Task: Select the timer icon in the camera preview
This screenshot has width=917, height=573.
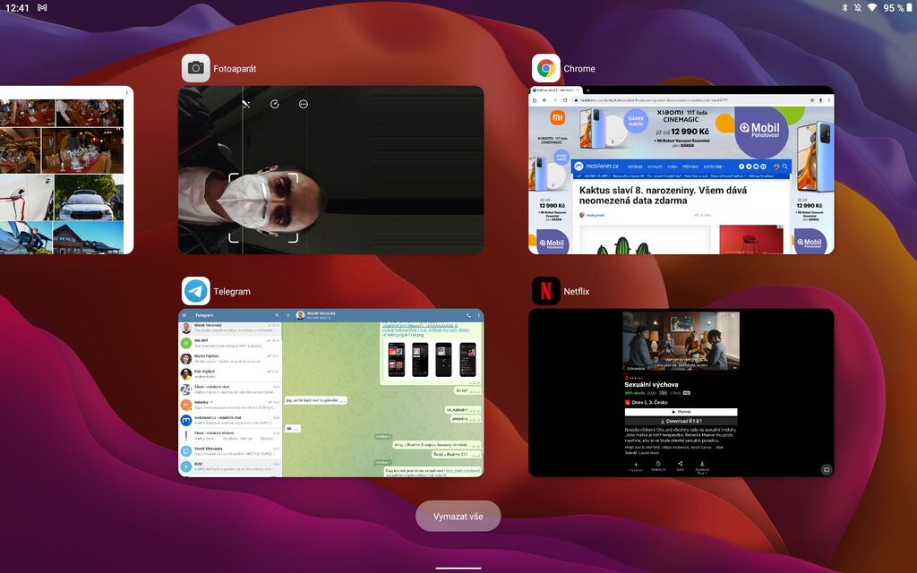Action: click(x=275, y=104)
